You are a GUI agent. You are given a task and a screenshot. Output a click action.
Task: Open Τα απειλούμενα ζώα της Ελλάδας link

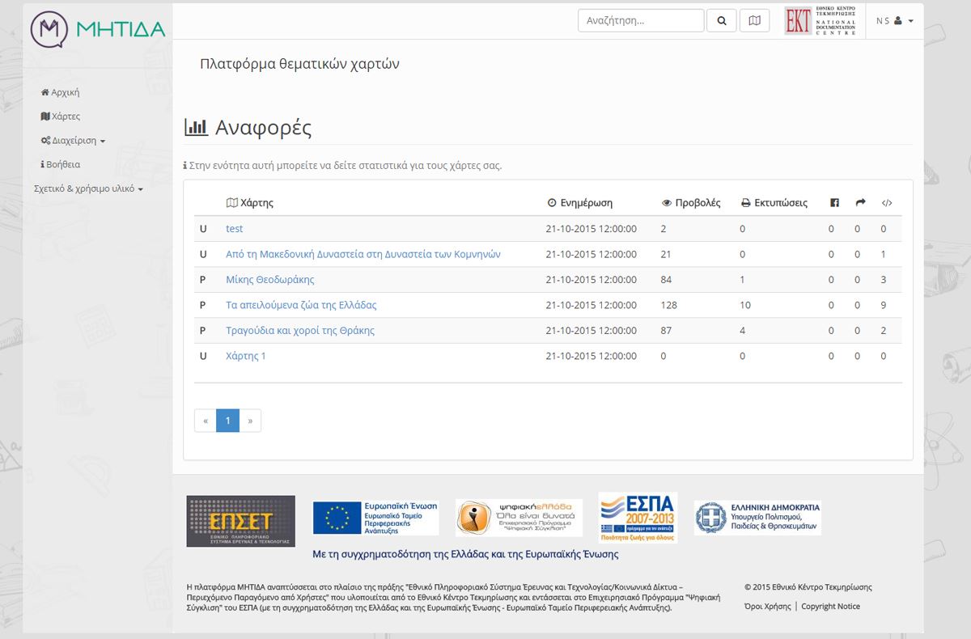coord(301,305)
